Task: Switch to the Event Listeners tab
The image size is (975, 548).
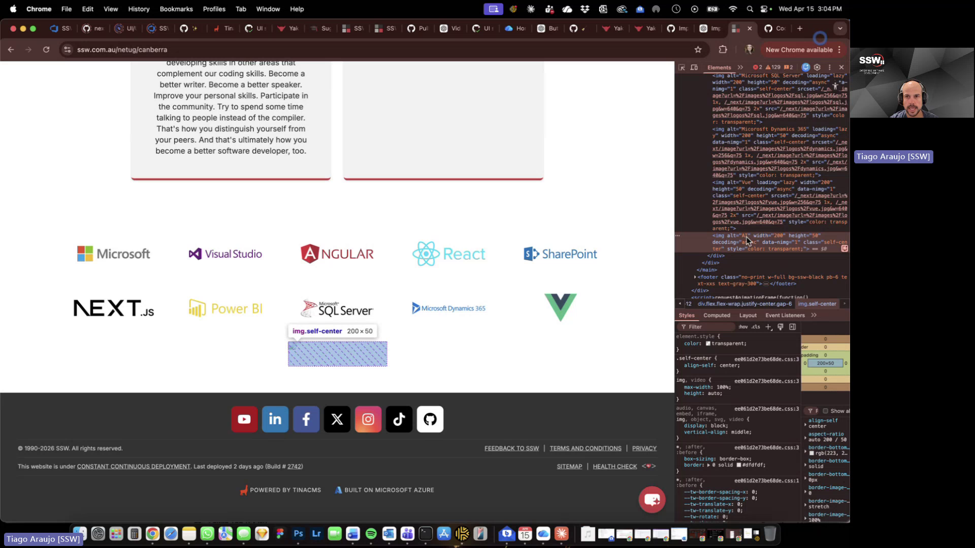Action: pyautogui.click(x=785, y=316)
